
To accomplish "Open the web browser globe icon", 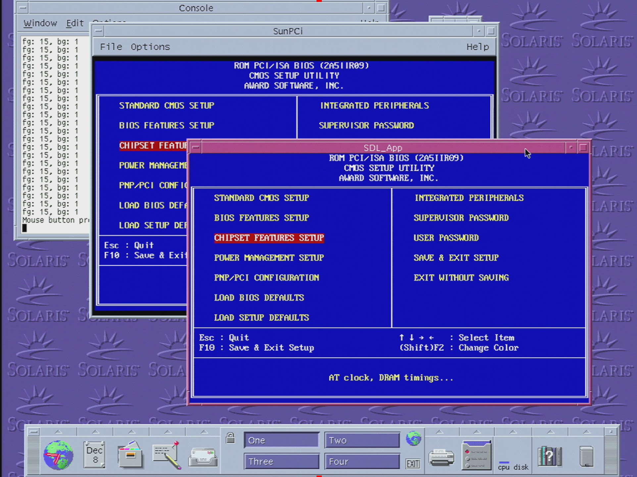I will tap(58, 455).
